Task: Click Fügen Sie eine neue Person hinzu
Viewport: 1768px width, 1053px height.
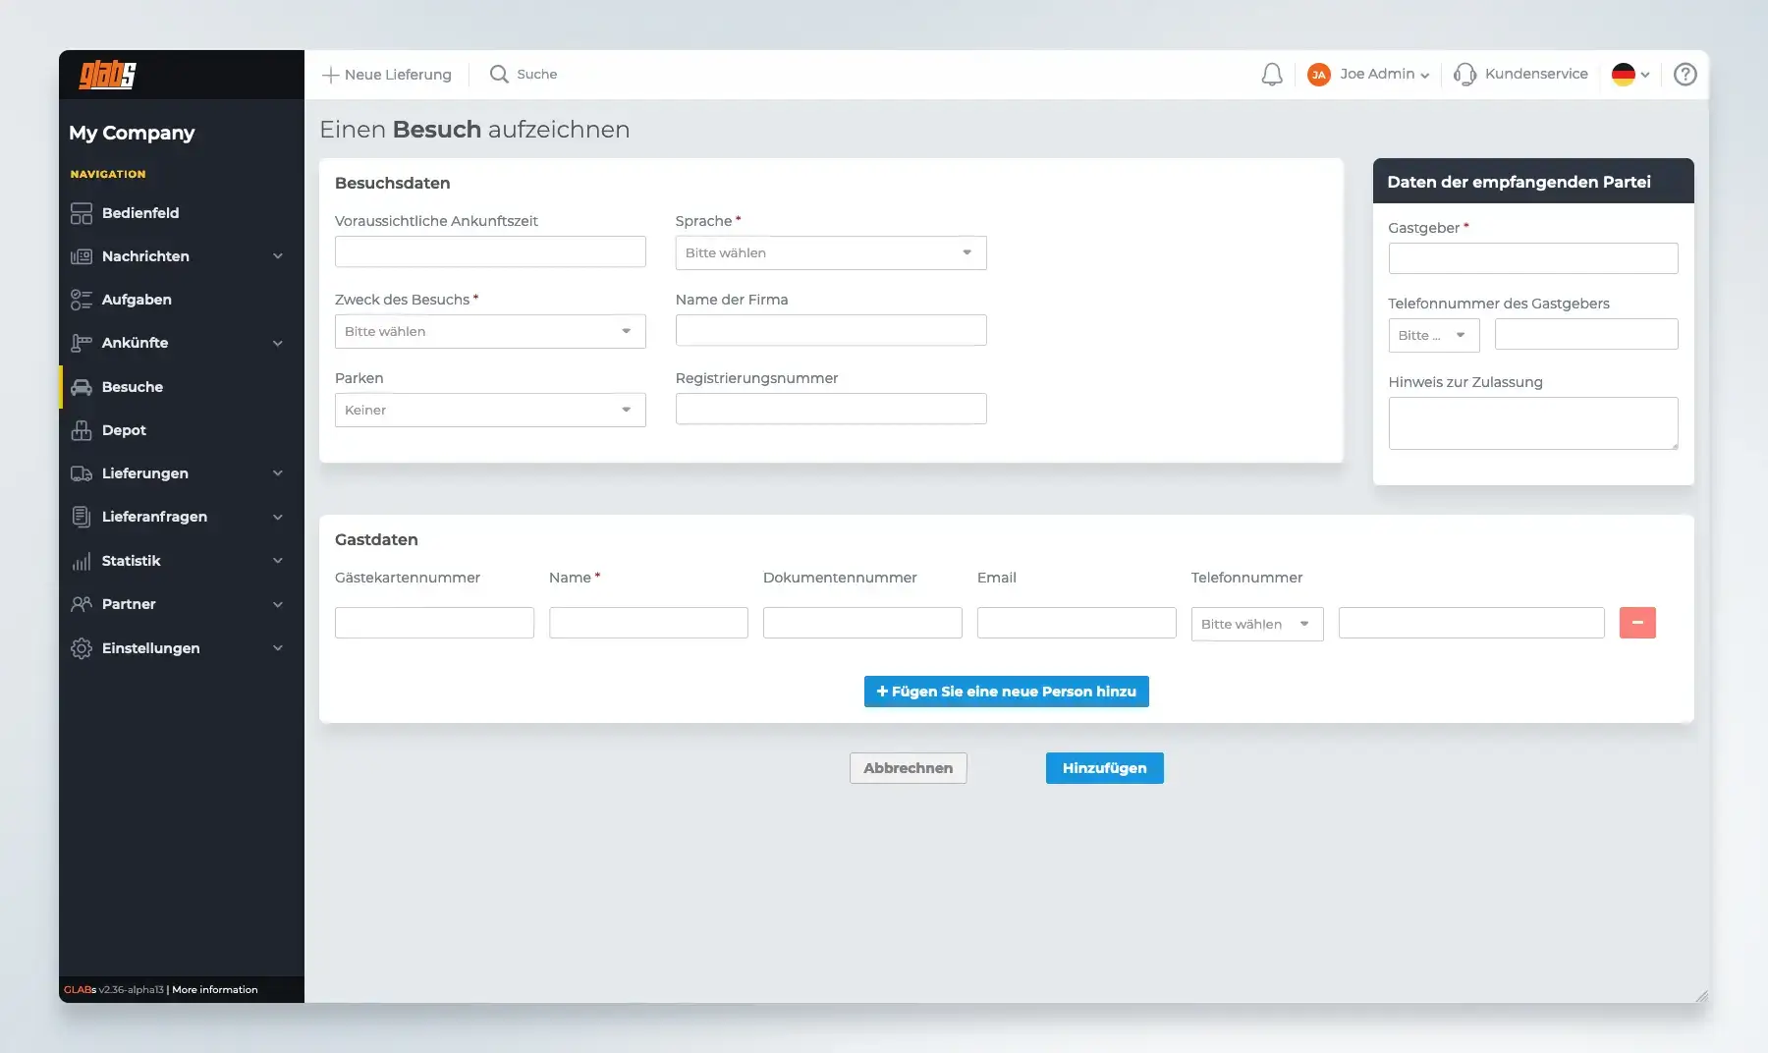Action: pos(1006,692)
